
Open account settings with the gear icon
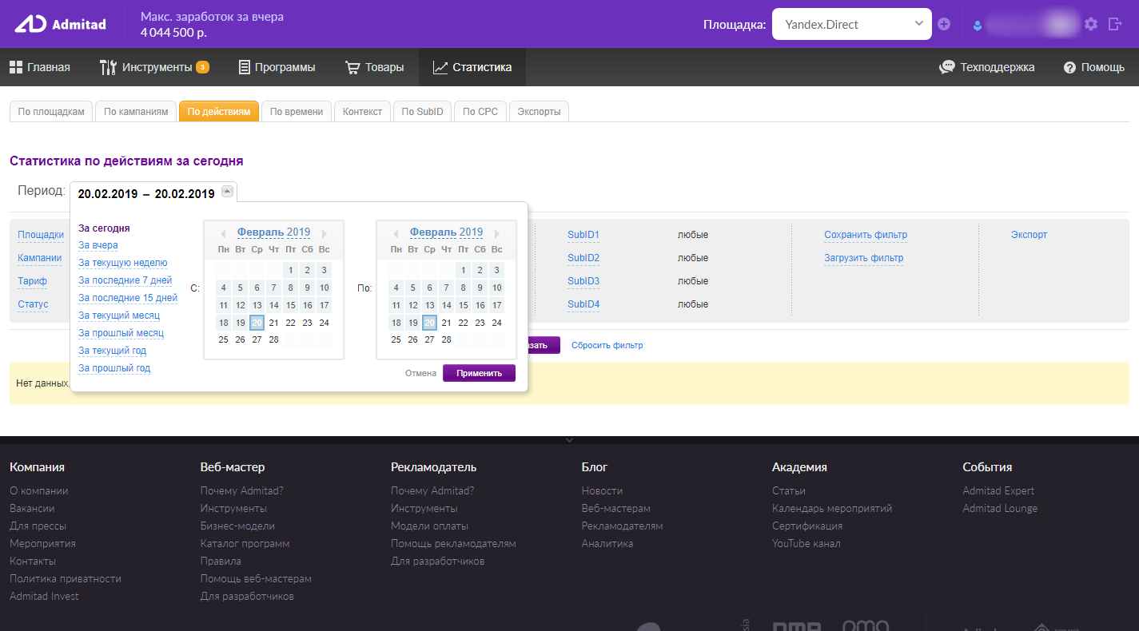1091,25
